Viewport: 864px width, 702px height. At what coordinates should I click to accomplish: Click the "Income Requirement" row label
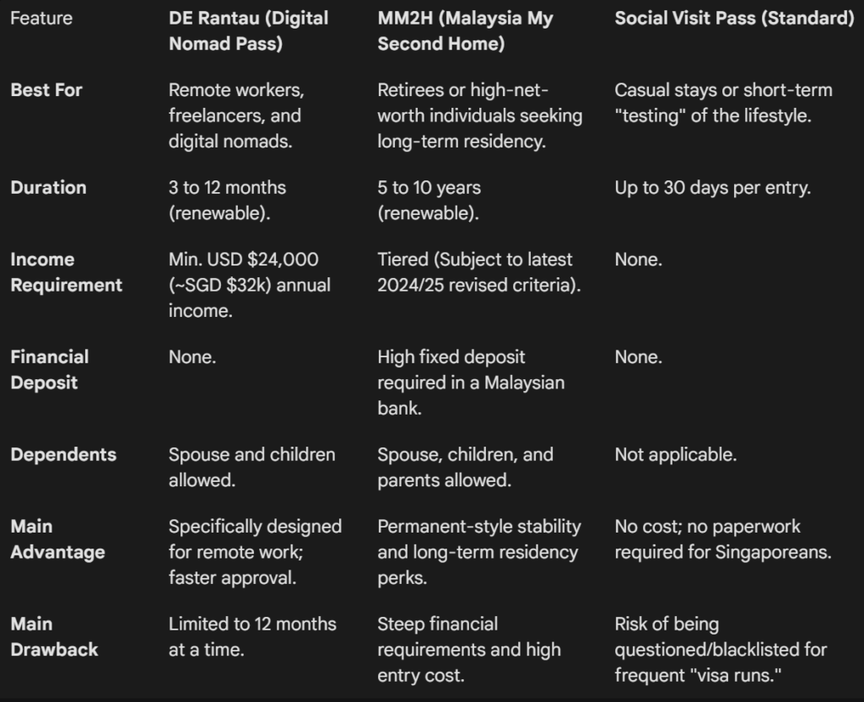pos(66,272)
